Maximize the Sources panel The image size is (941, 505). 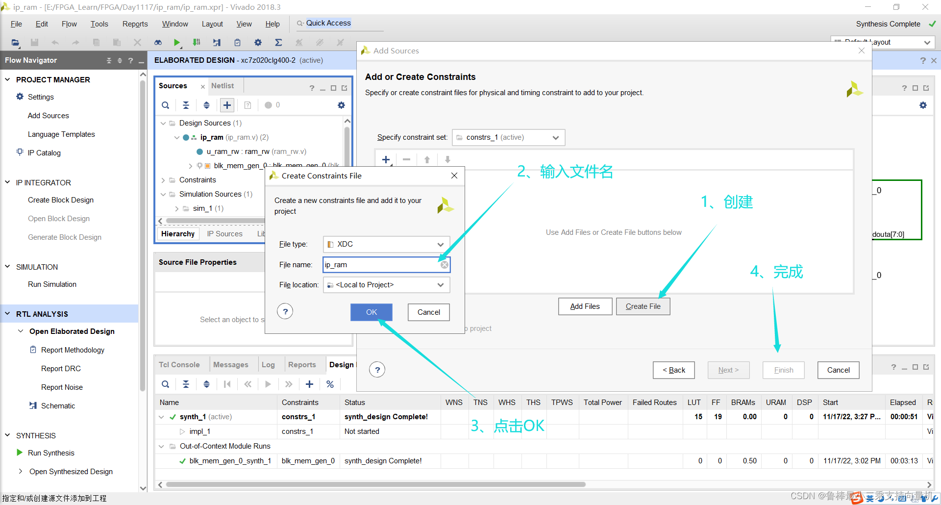pyautogui.click(x=333, y=88)
